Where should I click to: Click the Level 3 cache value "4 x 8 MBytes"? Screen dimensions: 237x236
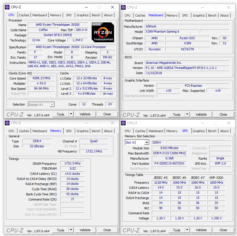[x=87, y=94]
